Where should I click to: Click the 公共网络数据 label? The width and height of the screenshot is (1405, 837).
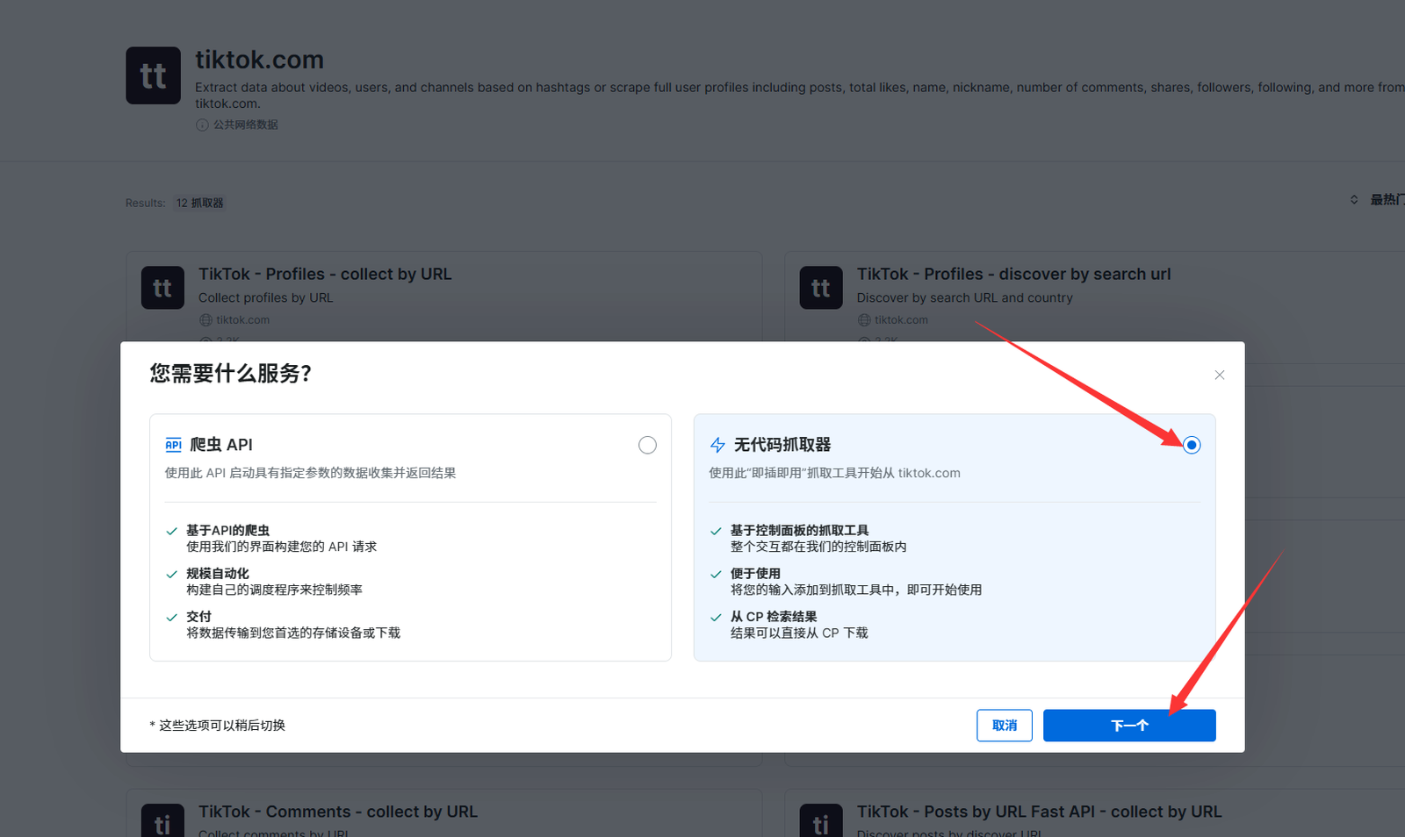[246, 125]
